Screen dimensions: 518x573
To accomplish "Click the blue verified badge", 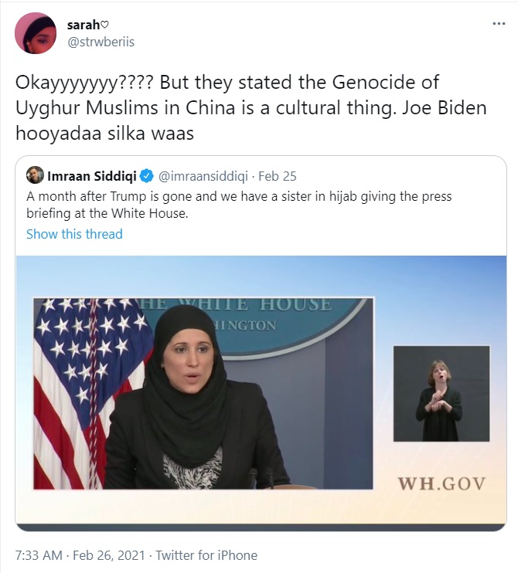I will point(147,176).
